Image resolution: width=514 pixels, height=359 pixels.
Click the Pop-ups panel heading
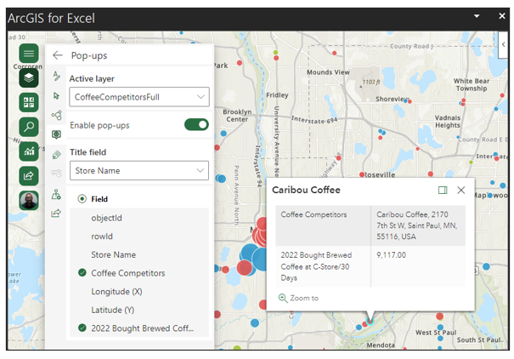(x=89, y=55)
